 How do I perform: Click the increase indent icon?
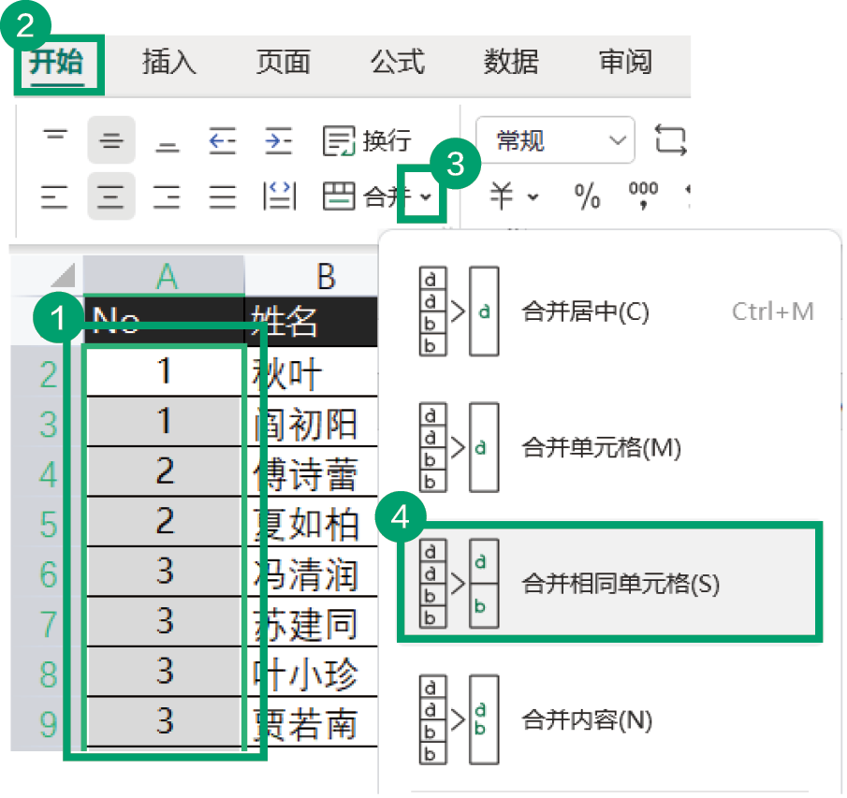(x=278, y=141)
